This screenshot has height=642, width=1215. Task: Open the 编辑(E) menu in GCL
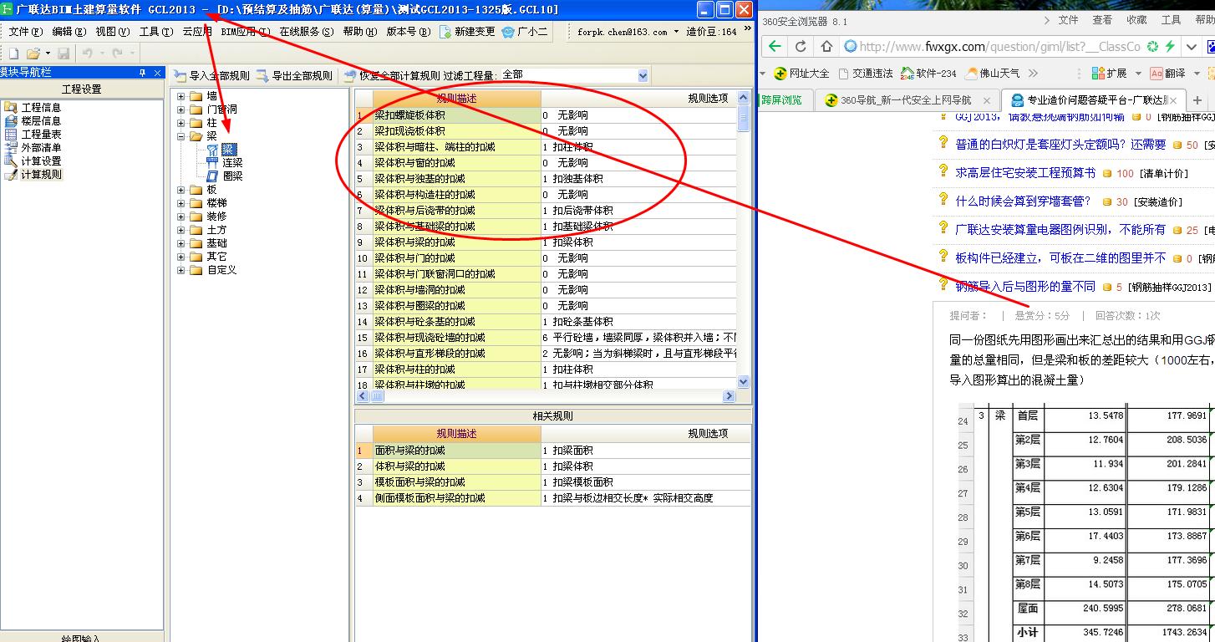tap(69, 32)
